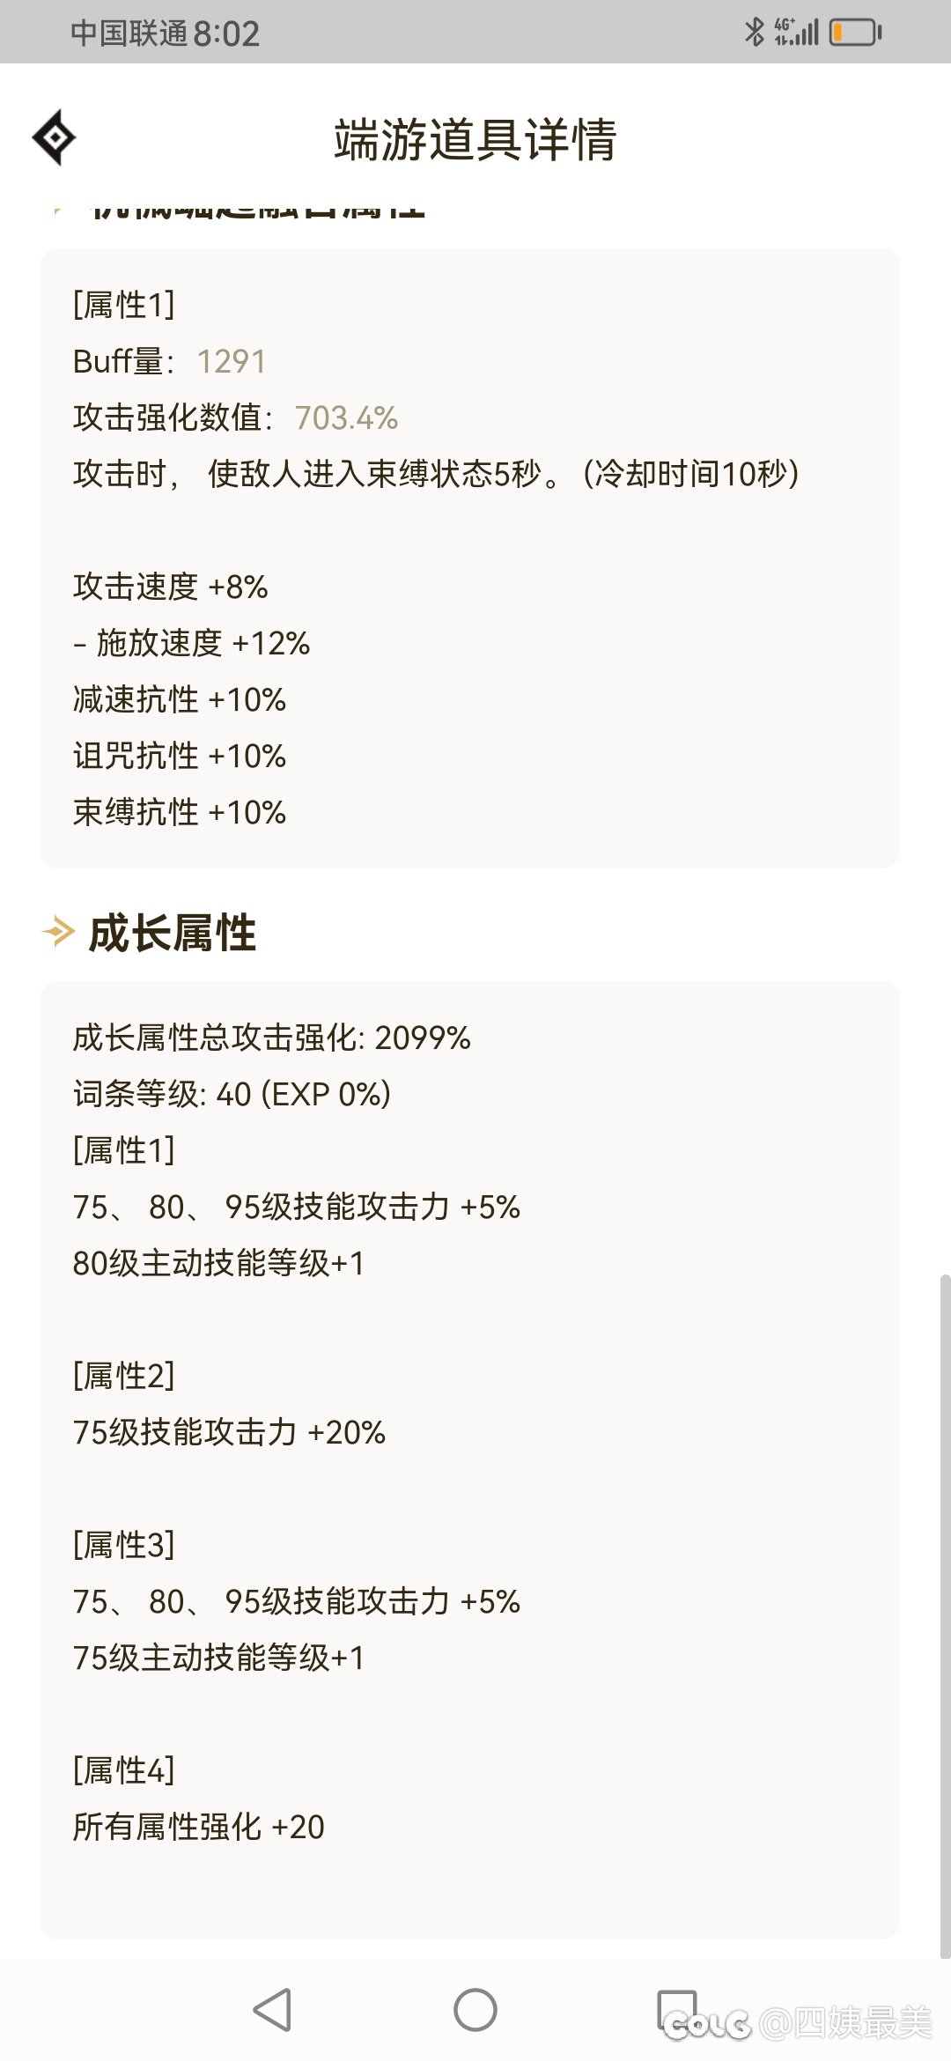This screenshot has width=951, height=2061.
Task: Tap the 75级技能攻击力 +20% entry
Action: point(230,1432)
